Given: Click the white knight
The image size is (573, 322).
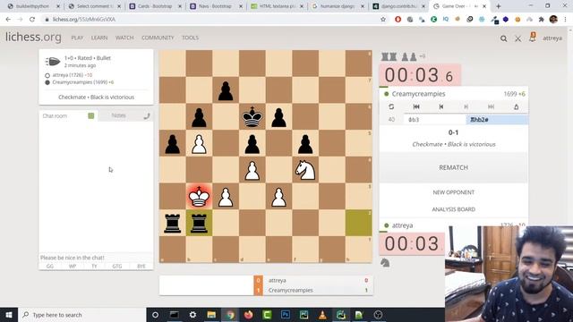Looking at the screenshot, I should pyautogui.click(x=305, y=170).
